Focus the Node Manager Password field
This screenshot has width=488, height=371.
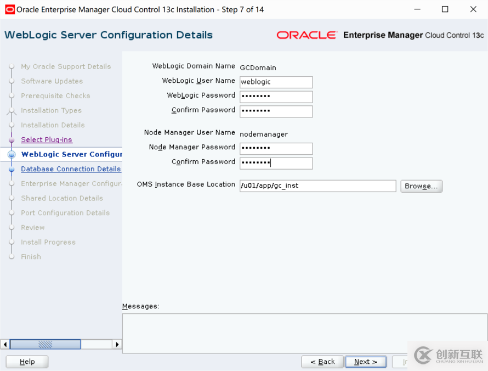click(x=276, y=149)
